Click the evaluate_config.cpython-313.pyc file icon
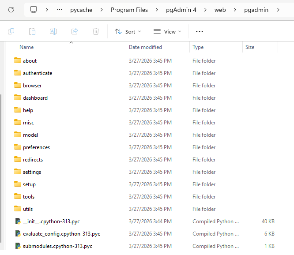 point(18,234)
